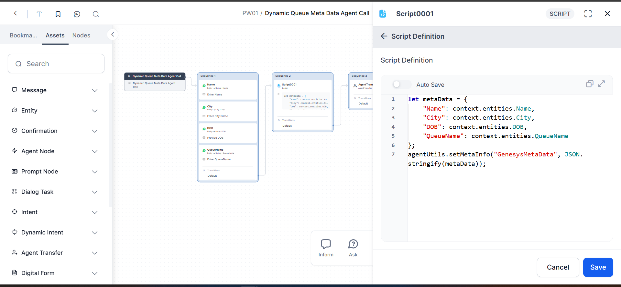Click the magnifier search icon in toolbar
Viewport: 621px width, 287px height.
point(96,14)
